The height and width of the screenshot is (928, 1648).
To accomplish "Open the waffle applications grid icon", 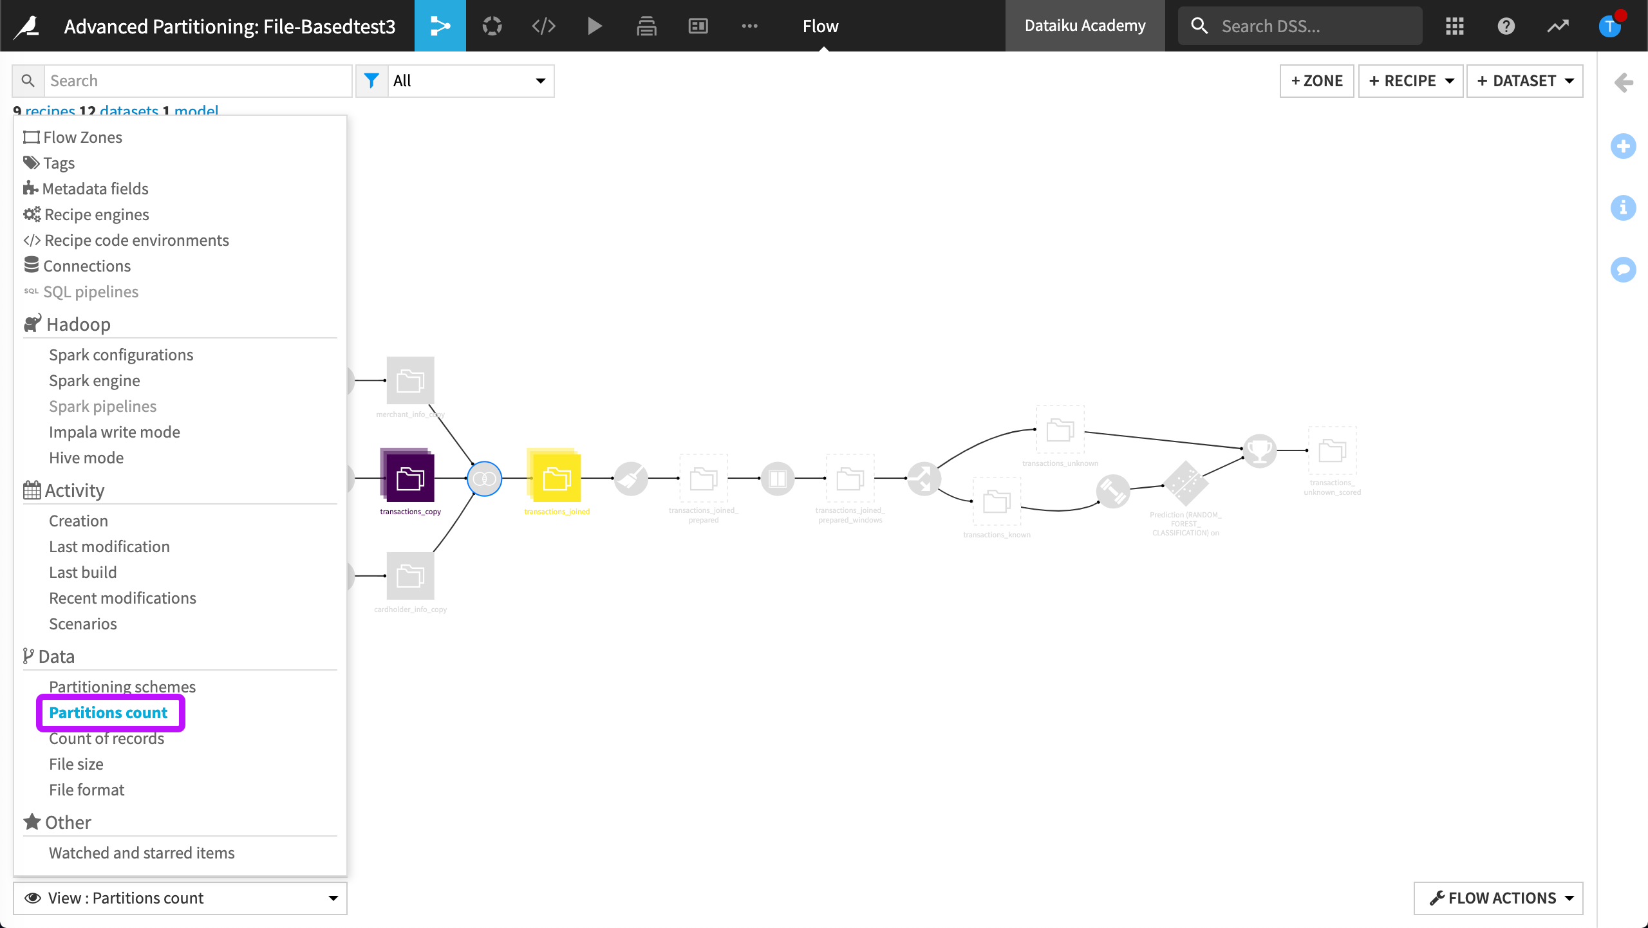I will (x=1454, y=26).
